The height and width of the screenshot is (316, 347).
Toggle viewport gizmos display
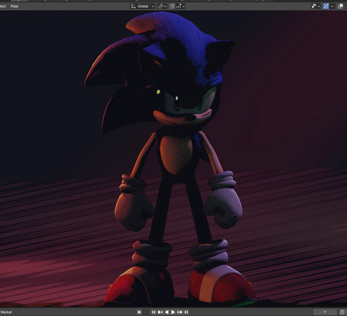coord(326,6)
